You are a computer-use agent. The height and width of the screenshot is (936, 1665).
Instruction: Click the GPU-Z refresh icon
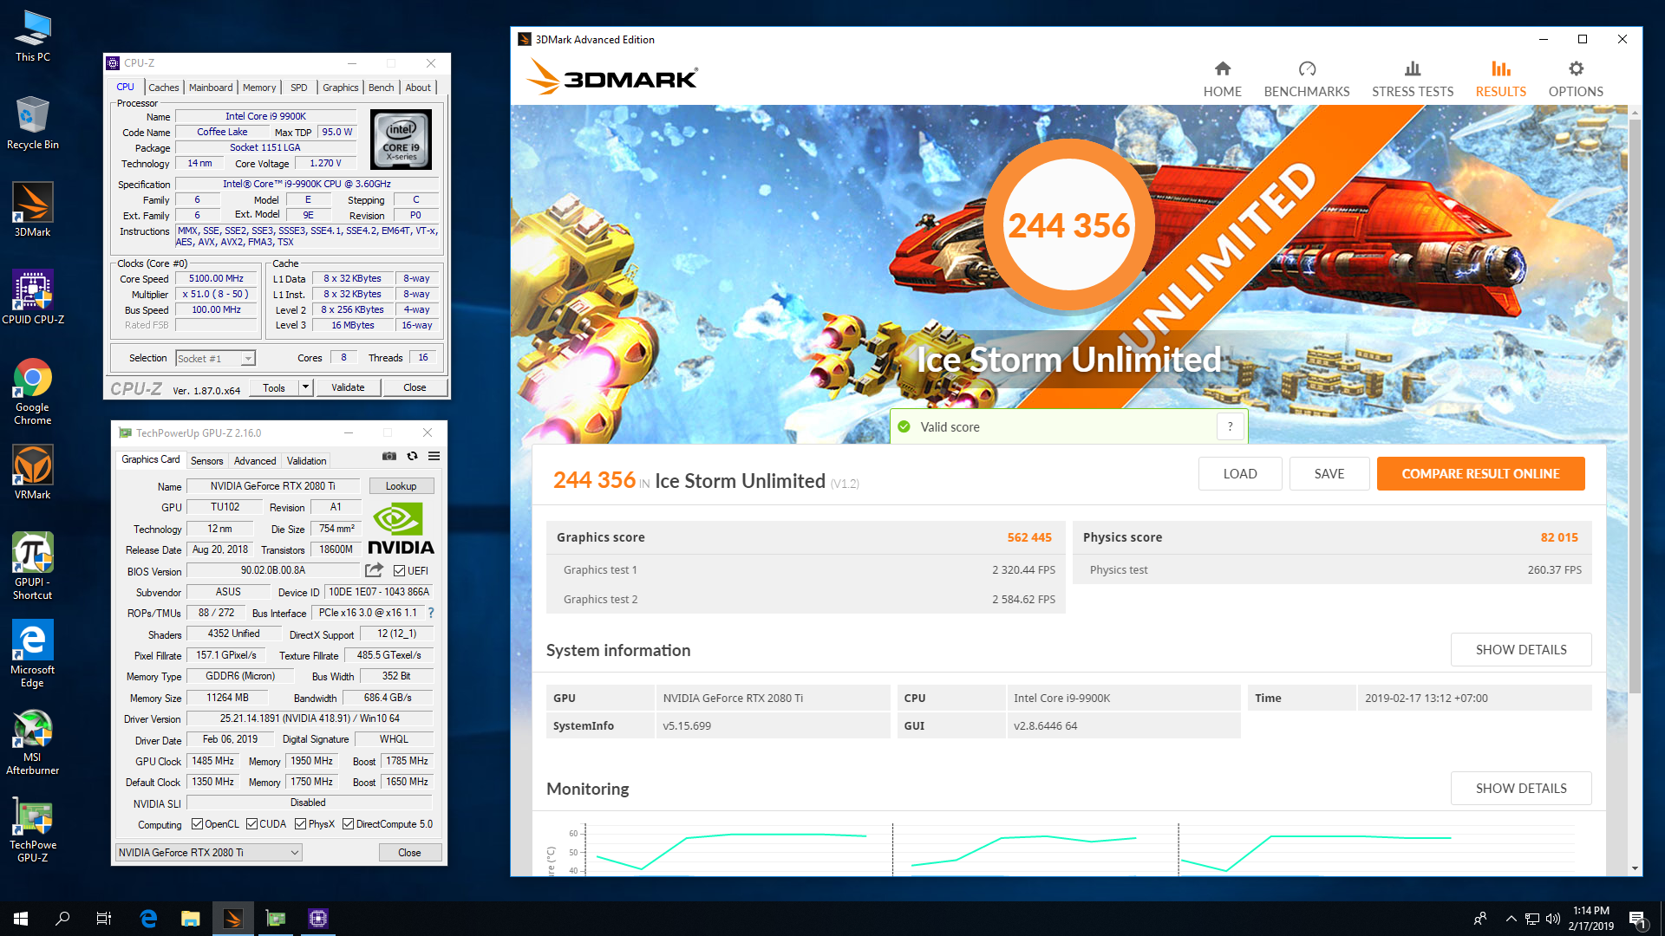pyautogui.click(x=412, y=456)
